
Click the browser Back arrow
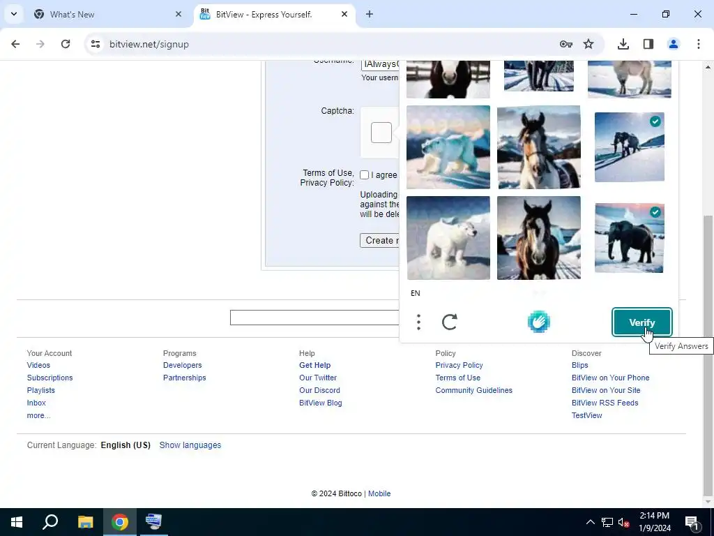[x=15, y=44]
